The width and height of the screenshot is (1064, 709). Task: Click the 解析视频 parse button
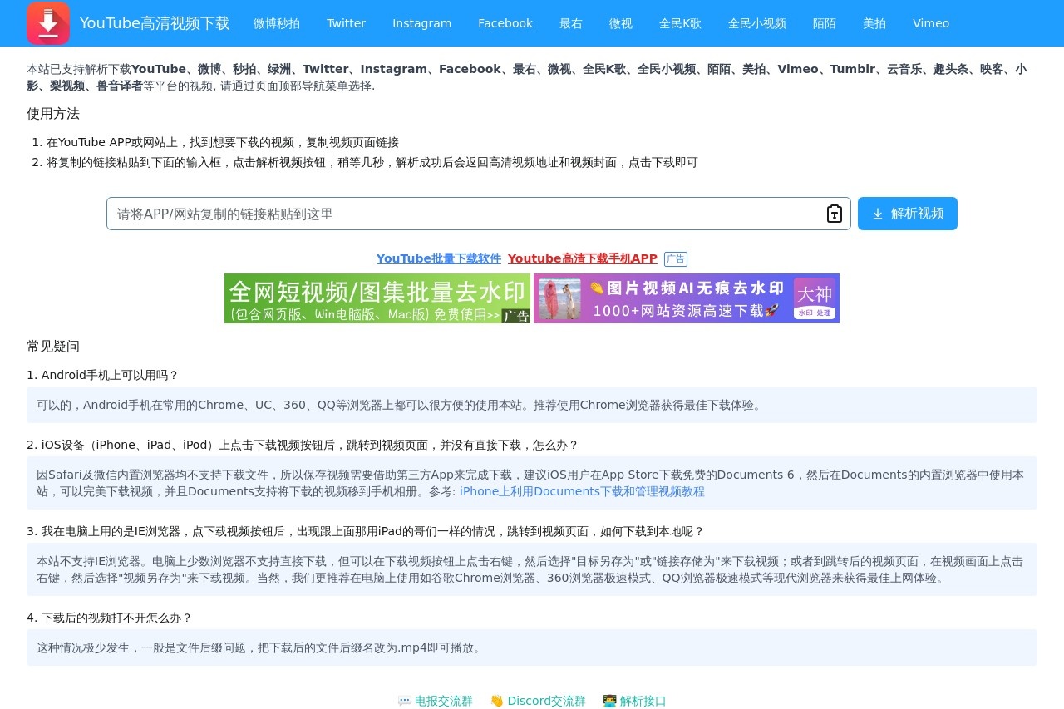coord(907,214)
